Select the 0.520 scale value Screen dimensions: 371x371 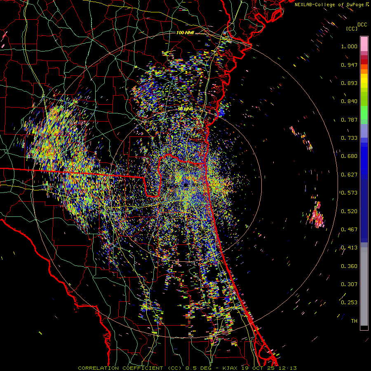click(x=349, y=211)
